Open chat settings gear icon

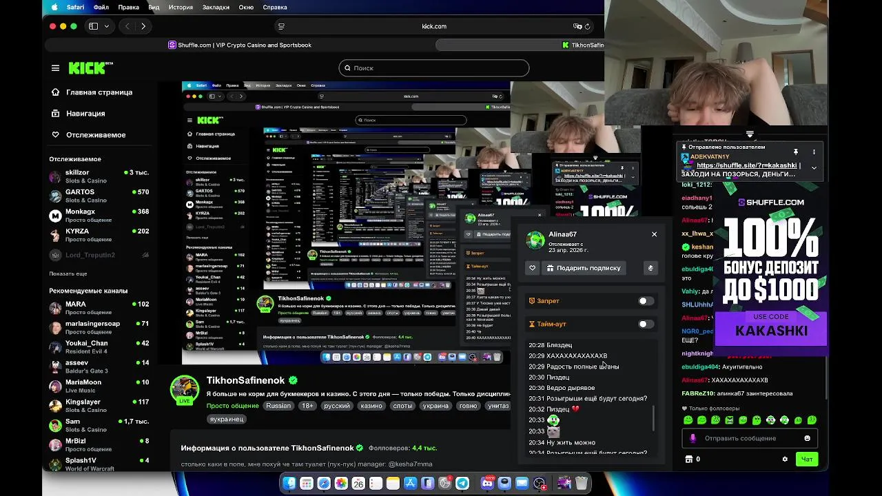[x=785, y=459]
